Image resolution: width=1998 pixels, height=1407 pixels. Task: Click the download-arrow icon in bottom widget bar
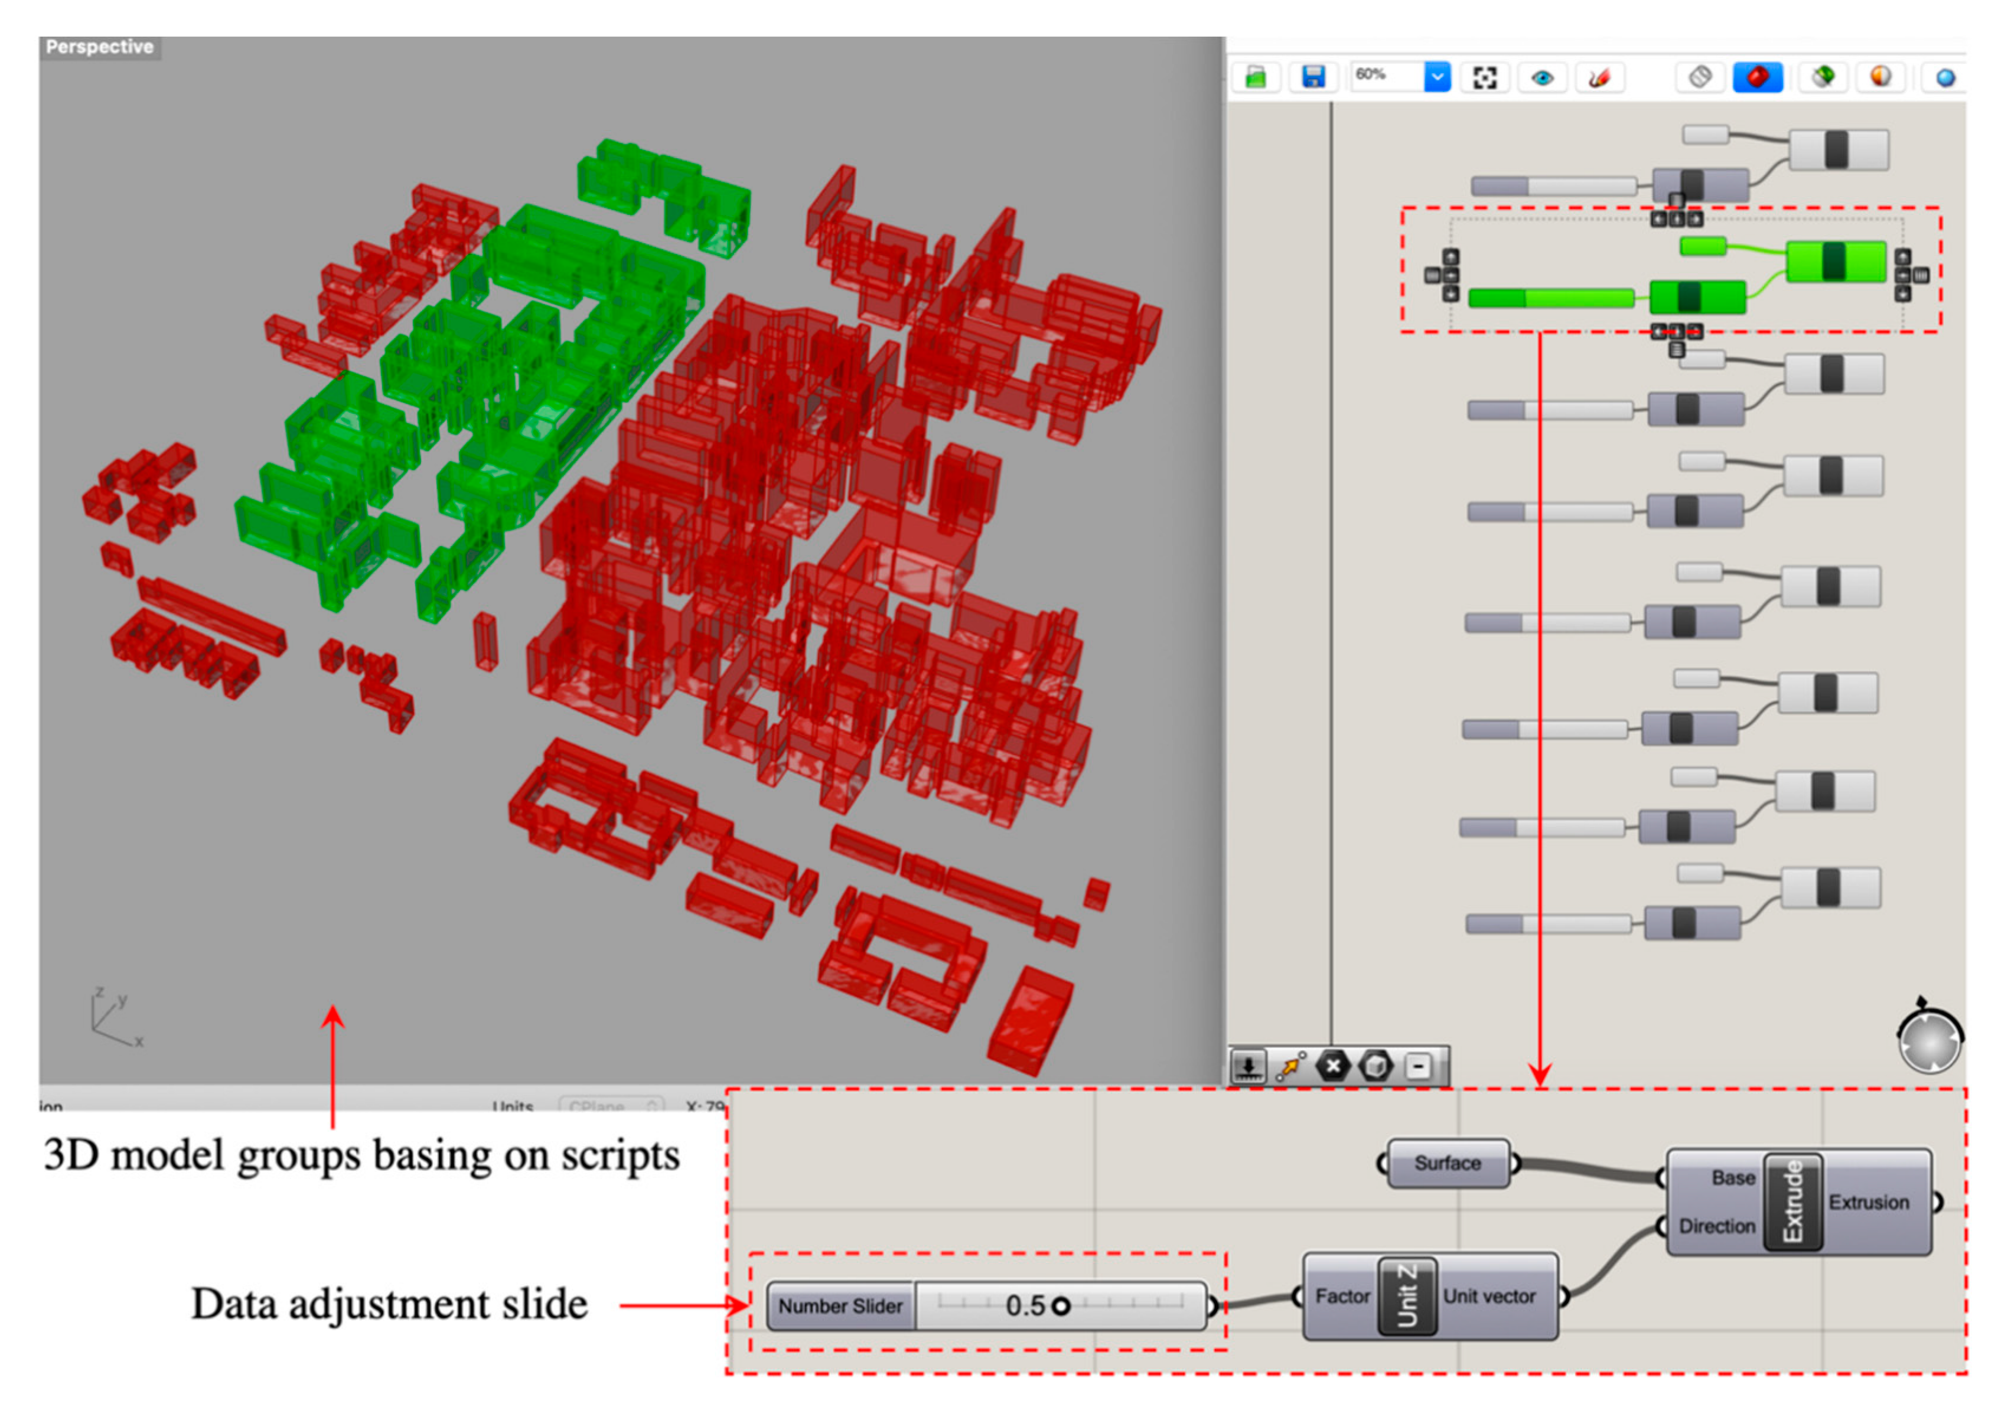tap(1249, 1066)
